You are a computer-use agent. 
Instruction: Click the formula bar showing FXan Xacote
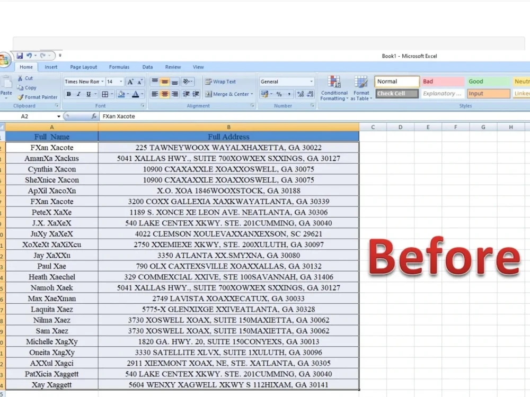(314, 116)
